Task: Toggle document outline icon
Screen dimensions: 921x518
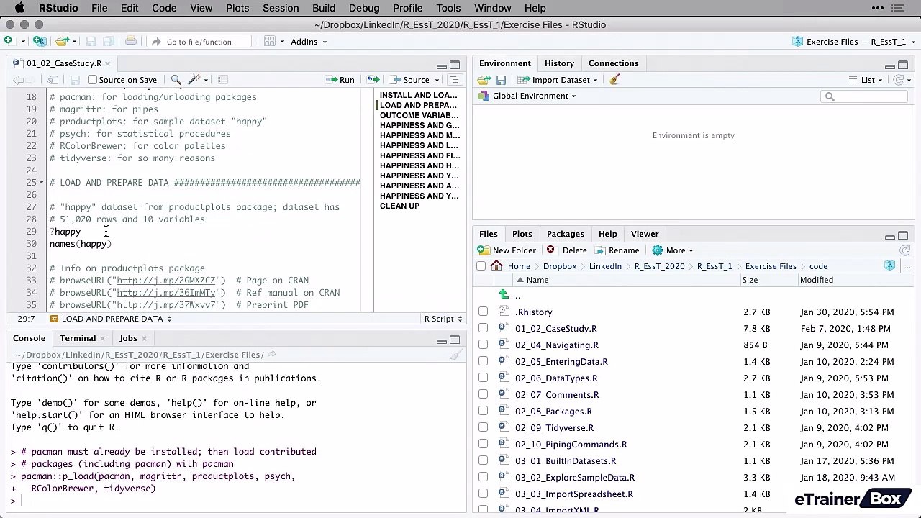Action: [x=454, y=80]
